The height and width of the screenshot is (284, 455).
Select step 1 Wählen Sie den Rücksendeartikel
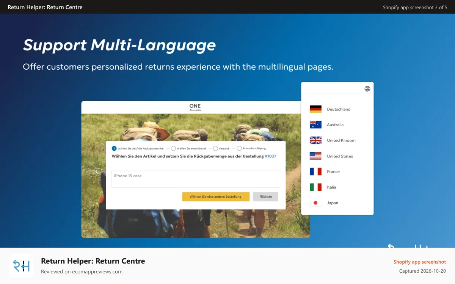(138, 148)
